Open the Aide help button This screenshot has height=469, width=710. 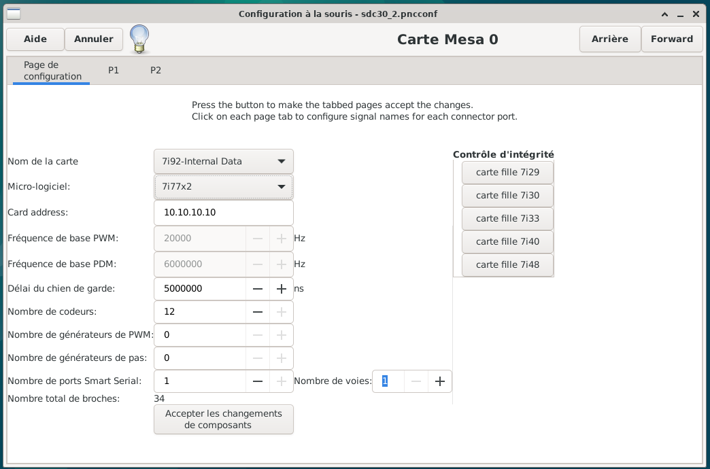point(35,39)
